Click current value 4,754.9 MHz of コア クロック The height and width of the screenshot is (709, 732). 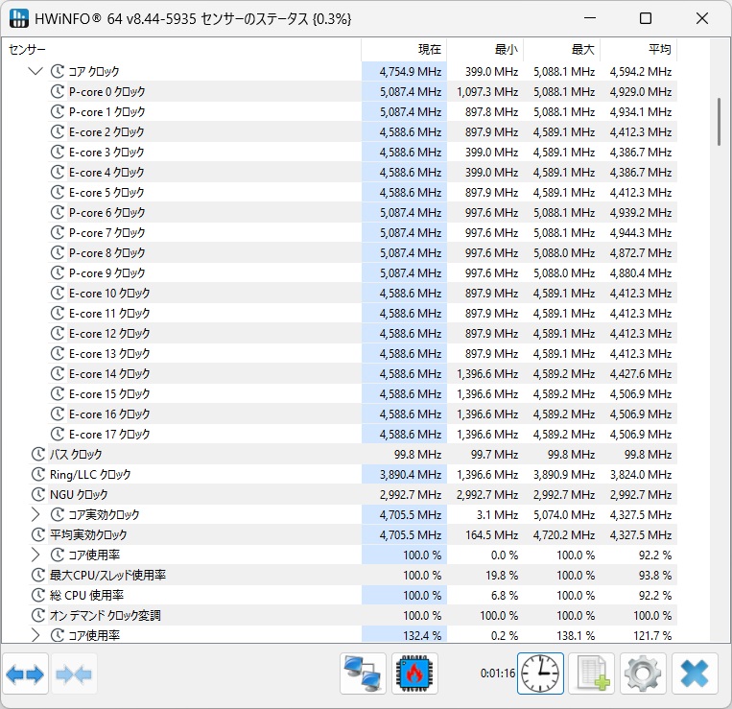click(410, 71)
